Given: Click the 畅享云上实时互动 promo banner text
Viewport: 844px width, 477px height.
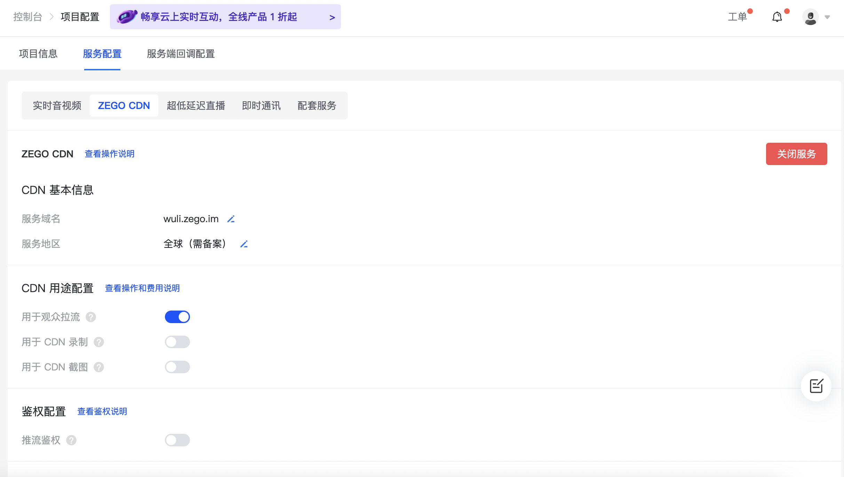Looking at the screenshot, I should (x=219, y=17).
